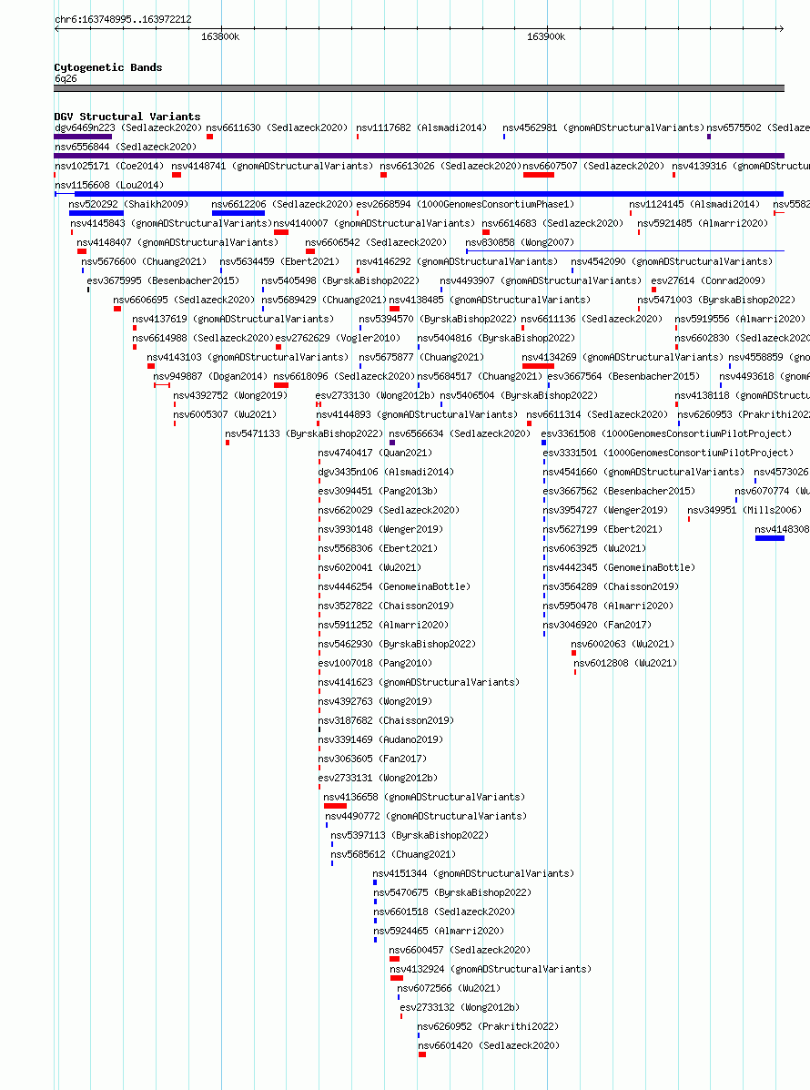Click nsv6005307 (Wu2021) label

[225, 414]
